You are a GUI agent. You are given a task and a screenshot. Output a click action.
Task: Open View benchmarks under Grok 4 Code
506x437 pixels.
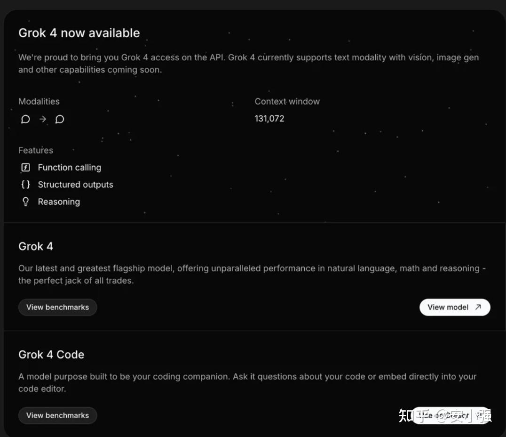[x=57, y=415]
